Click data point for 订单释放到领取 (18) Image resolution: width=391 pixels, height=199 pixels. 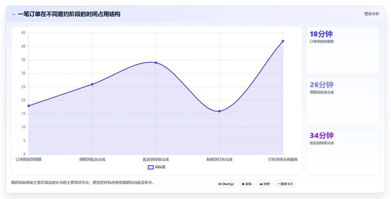pos(28,106)
